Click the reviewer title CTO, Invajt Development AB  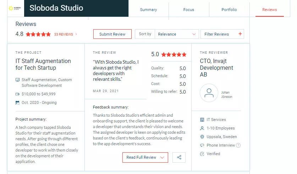click(x=216, y=68)
